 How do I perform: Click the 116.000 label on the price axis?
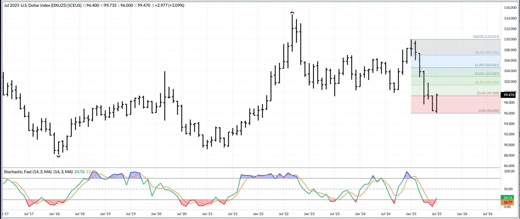510,8
